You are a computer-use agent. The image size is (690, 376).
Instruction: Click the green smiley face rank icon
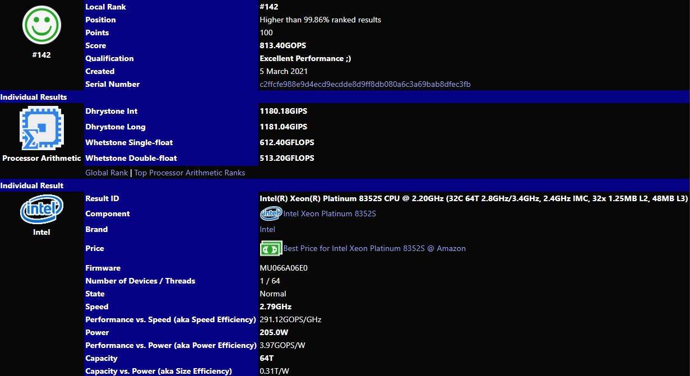tap(41, 25)
